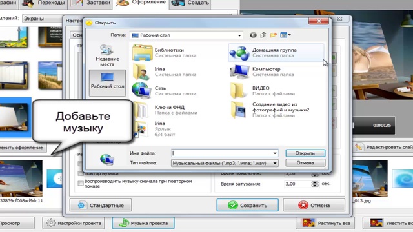Open the ВИДЕО folder
Screen dimensions: 413x232
pos(262,91)
